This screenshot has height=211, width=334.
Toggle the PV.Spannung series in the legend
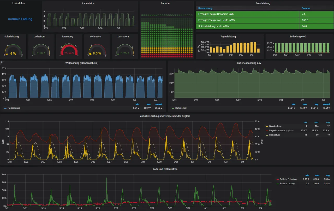pos(14,108)
